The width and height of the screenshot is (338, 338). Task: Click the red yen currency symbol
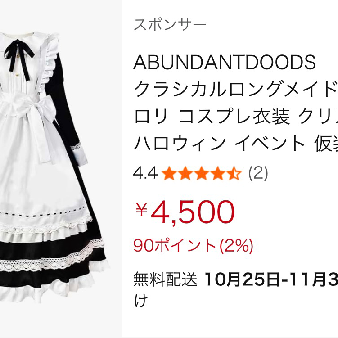click(141, 209)
